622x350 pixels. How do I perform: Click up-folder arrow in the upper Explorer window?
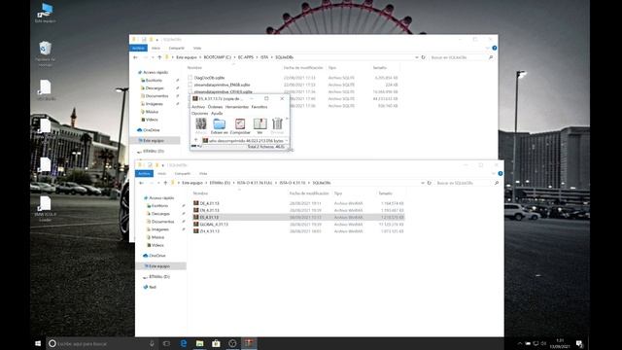coord(159,57)
